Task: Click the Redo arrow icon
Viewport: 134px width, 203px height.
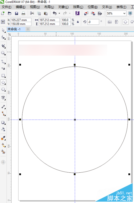Action: pyautogui.click(x=65, y=13)
